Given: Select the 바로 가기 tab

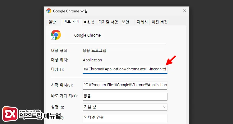Looking at the screenshot, I should (x=71, y=22).
